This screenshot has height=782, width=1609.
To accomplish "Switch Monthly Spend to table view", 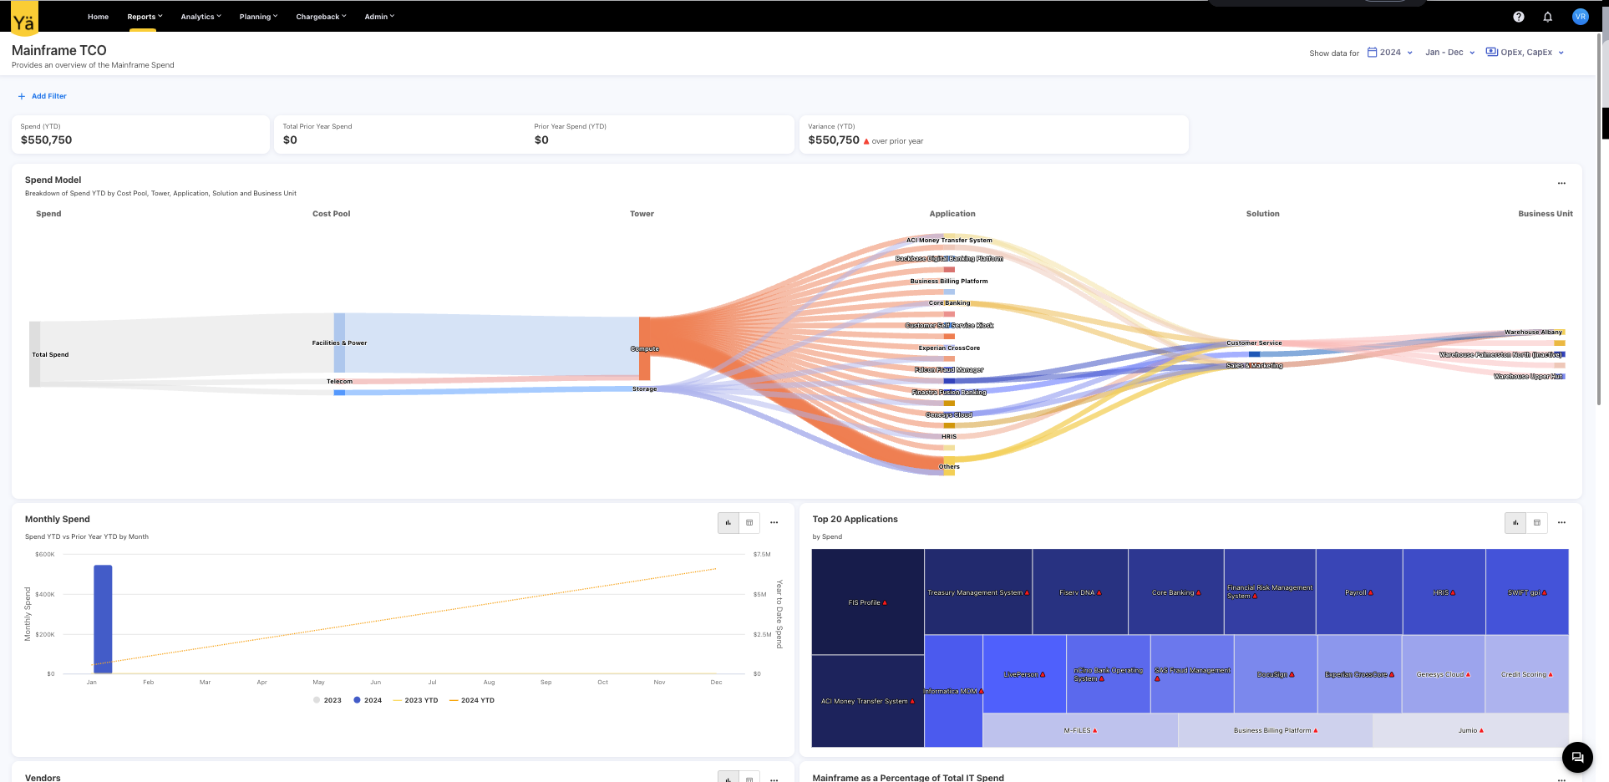I will pos(749,523).
